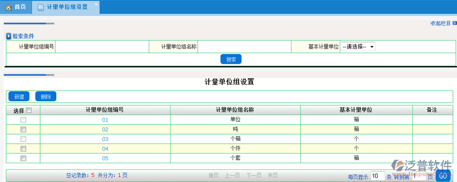
Task: Click into the 计量单位组编号 search field
Action: tap(102, 47)
